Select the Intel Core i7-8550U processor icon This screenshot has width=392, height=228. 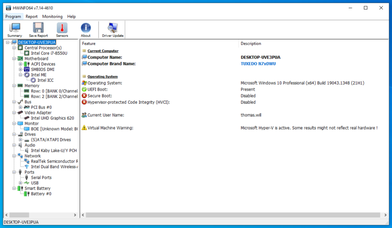point(27,53)
